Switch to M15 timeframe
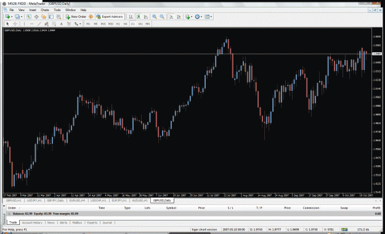Viewport: 385px width, 234px height. (x=103, y=24)
